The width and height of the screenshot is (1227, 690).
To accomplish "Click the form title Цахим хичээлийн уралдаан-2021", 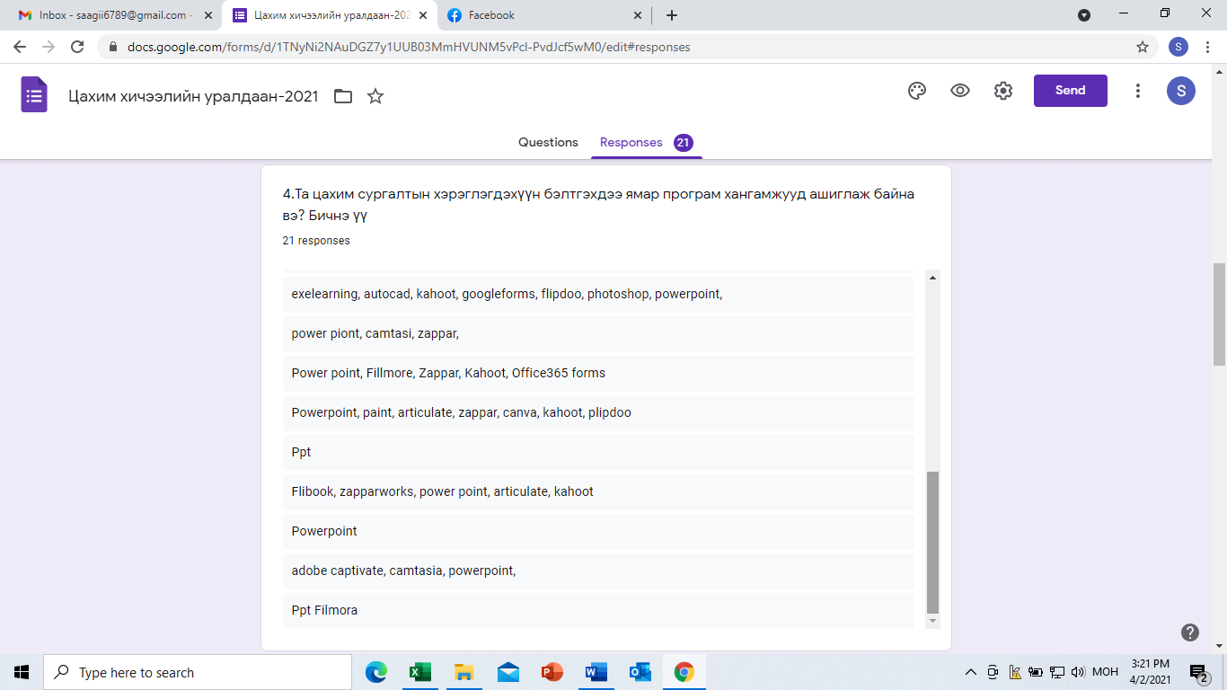I will click(193, 96).
